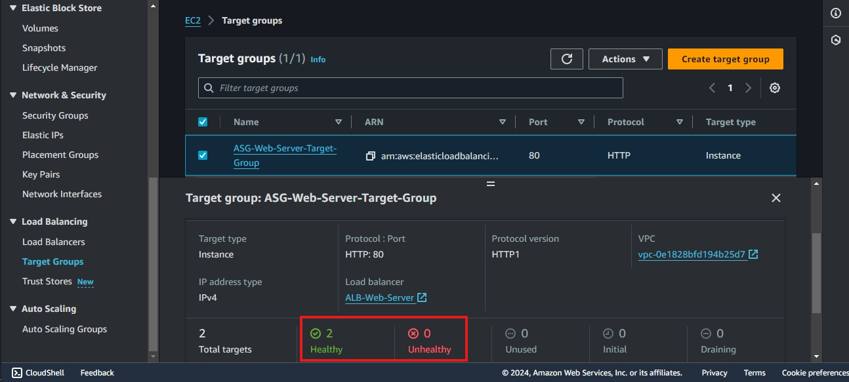Open Lifecycle Manager in the sidebar
The width and height of the screenshot is (849, 382).
[60, 67]
